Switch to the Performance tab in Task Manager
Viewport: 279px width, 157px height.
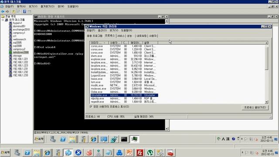(129, 36)
